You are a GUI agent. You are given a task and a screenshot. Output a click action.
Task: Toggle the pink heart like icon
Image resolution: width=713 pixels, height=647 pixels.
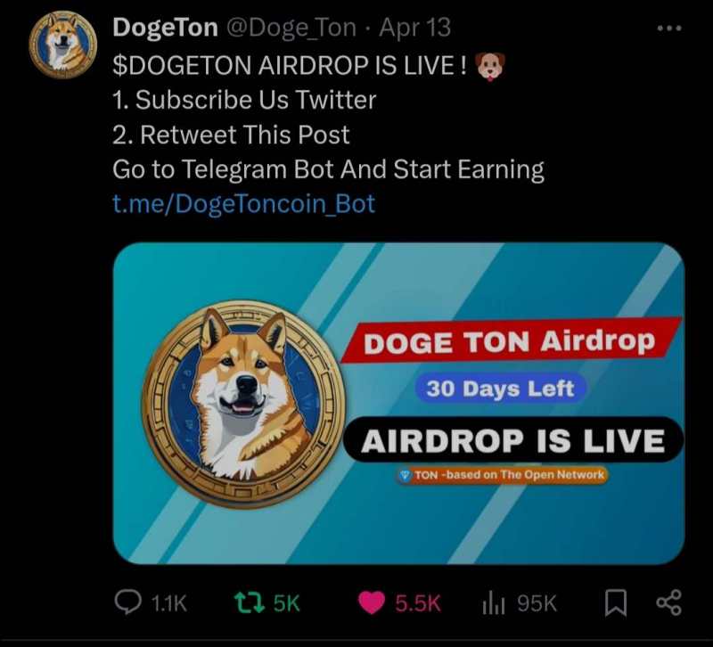click(372, 603)
